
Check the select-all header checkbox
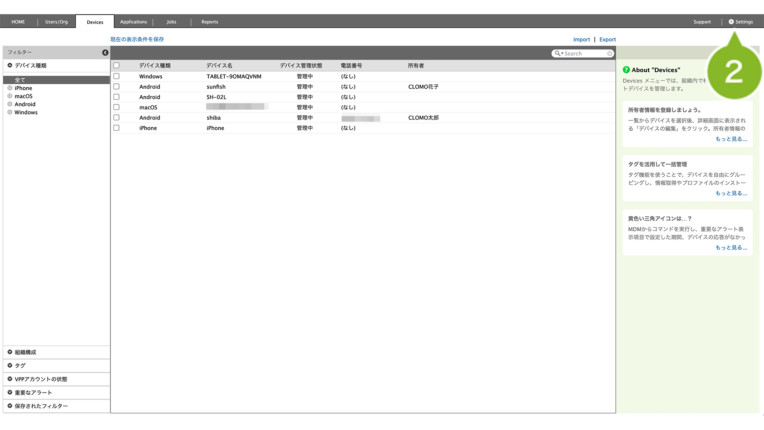point(116,65)
